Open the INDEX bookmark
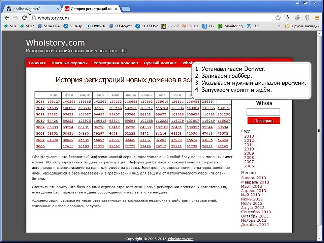The height and width of the screenshot is (243, 324). (191, 26)
